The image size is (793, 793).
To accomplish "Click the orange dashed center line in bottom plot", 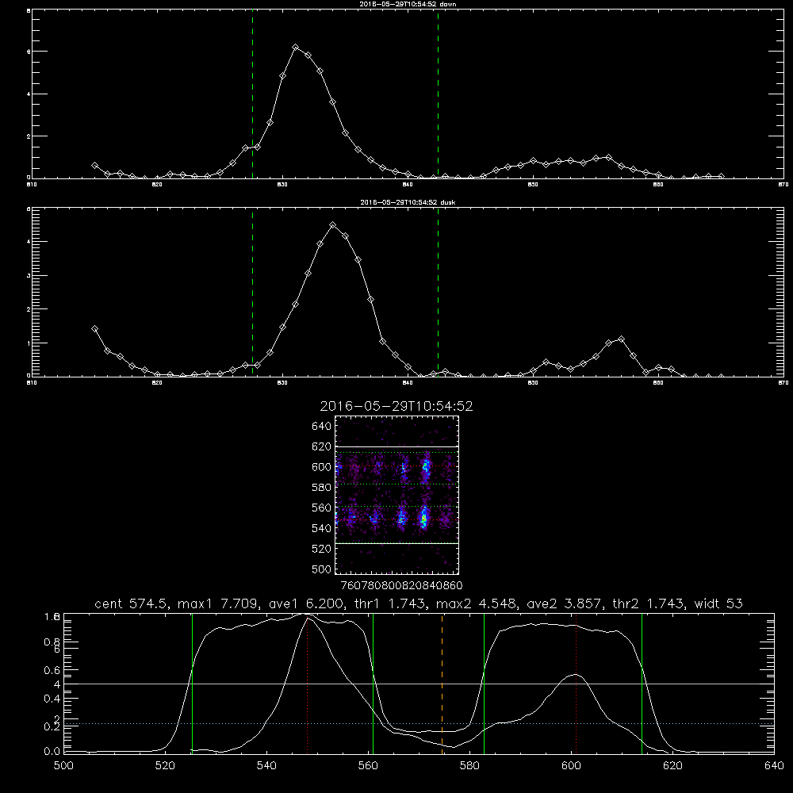I will (x=442, y=683).
